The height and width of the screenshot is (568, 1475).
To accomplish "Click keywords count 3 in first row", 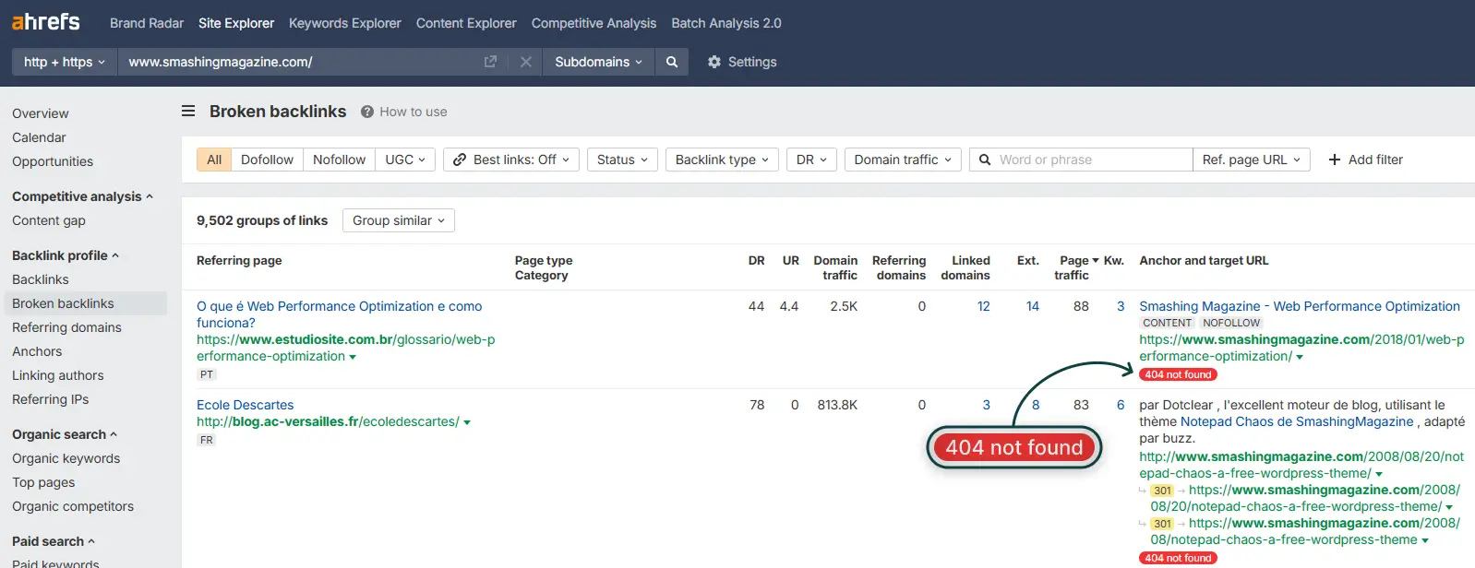I will pyautogui.click(x=1121, y=306).
